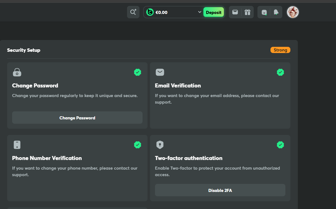Open the chat bubble icon
Screen dimensions: 336x209
click(264, 12)
